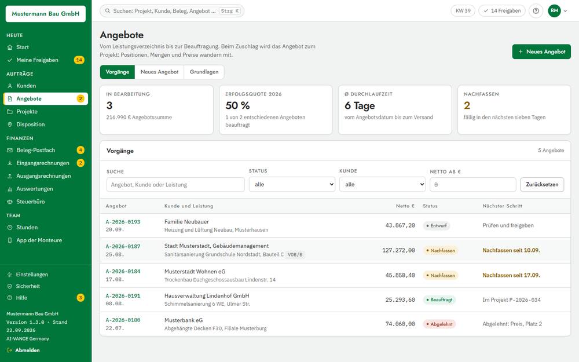
Task: Click the Nachfassen status badge for Stadt Musterstadt
Action: pos(441,250)
